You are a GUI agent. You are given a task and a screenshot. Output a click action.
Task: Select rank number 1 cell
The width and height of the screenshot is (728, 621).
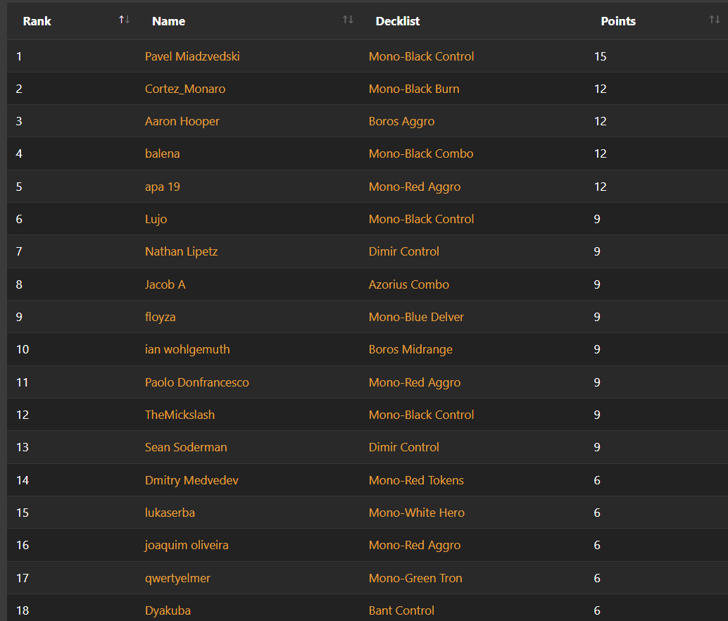click(x=19, y=56)
